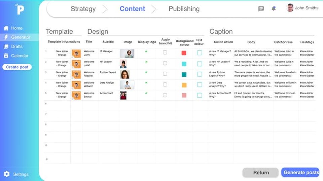
Task: Click the Drafts sidebar icon
Action: point(6,46)
